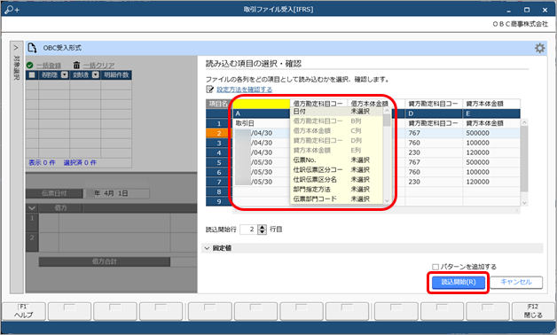Click the search plus icon in title bar
Viewport: 557px width, 335px height.
pyautogui.click(x=12, y=10)
